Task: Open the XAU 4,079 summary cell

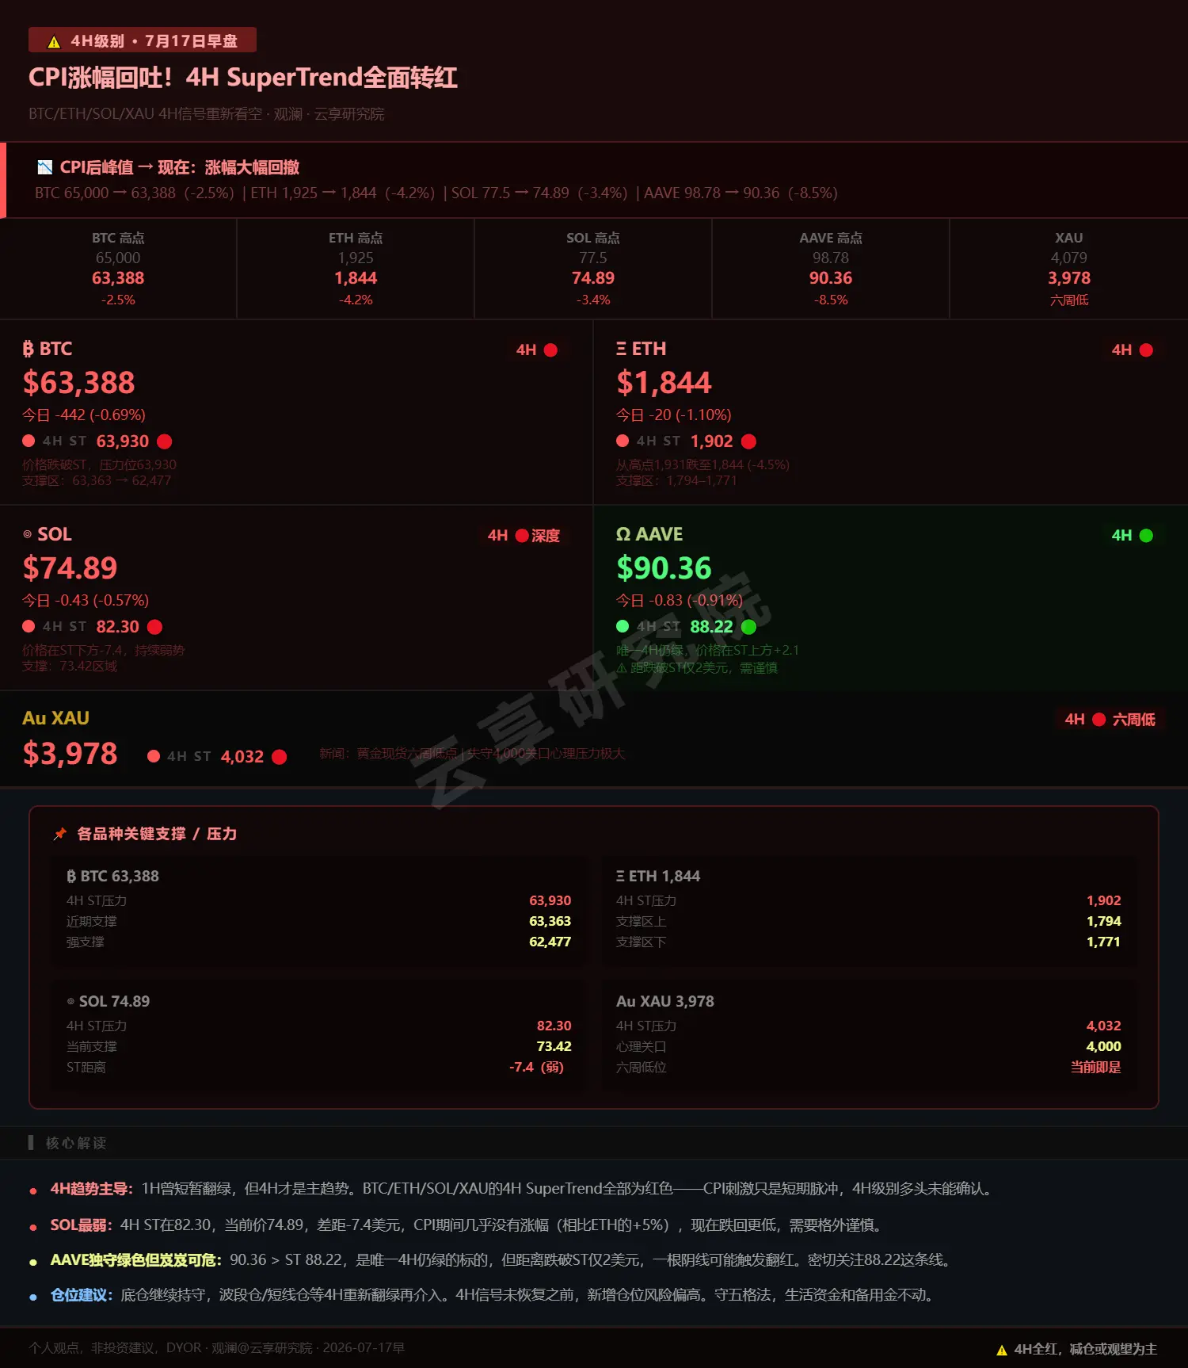Action: click(x=1069, y=269)
